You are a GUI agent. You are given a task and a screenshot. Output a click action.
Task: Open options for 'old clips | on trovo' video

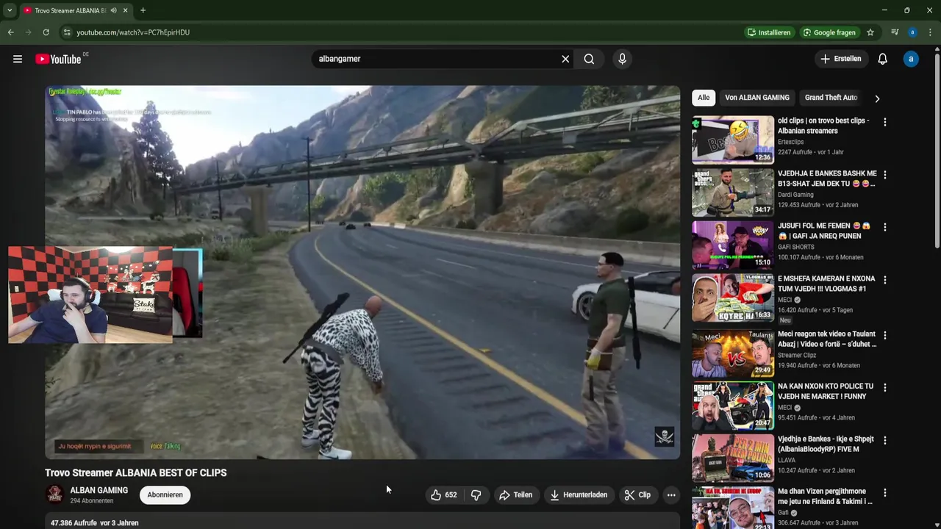tap(884, 122)
